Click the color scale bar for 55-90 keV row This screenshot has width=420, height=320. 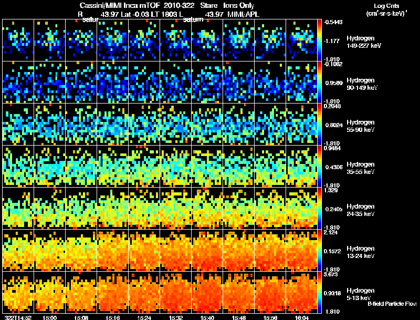click(319, 125)
